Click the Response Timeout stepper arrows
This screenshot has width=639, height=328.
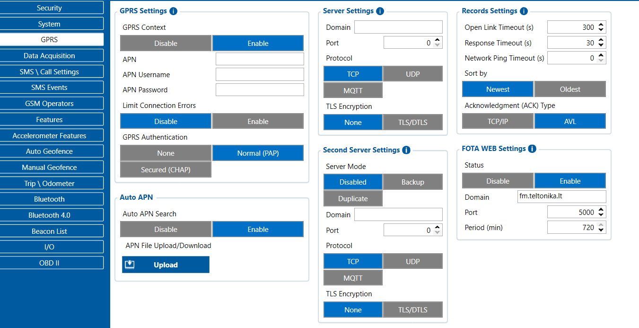pyautogui.click(x=601, y=43)
